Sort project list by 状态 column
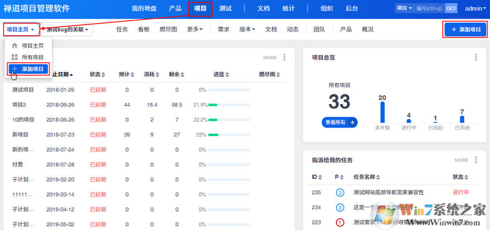 97,74
